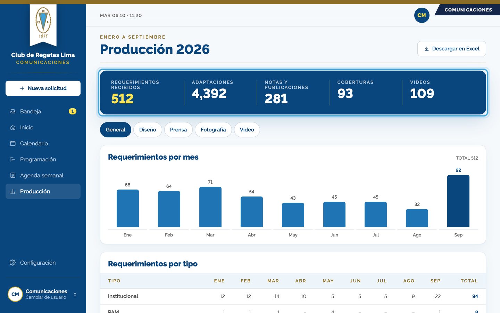Click the Bandeja unread badge showing 1

(x=72, y=111)
